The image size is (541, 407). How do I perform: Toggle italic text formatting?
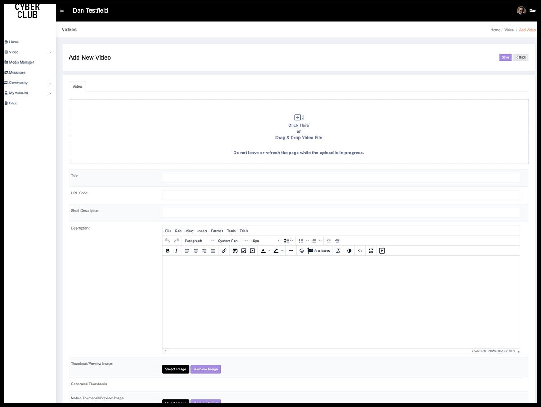point(176,251)
